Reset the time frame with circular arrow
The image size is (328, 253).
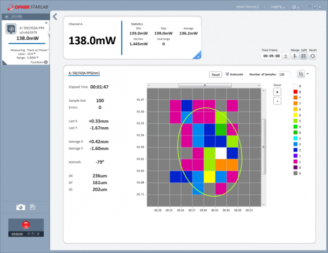[x=313, y=56]
